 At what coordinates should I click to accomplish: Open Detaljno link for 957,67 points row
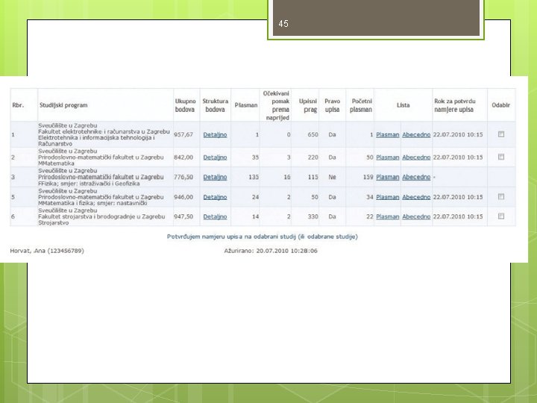coord(215,134)
